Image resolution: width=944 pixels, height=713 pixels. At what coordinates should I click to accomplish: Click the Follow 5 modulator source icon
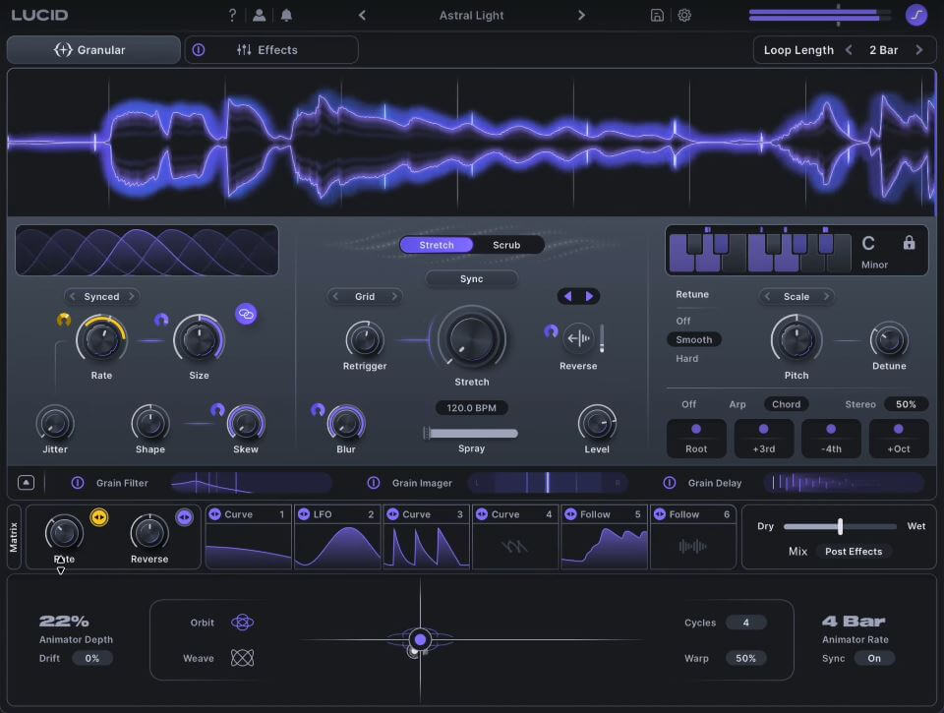click(x=570, y=514)
